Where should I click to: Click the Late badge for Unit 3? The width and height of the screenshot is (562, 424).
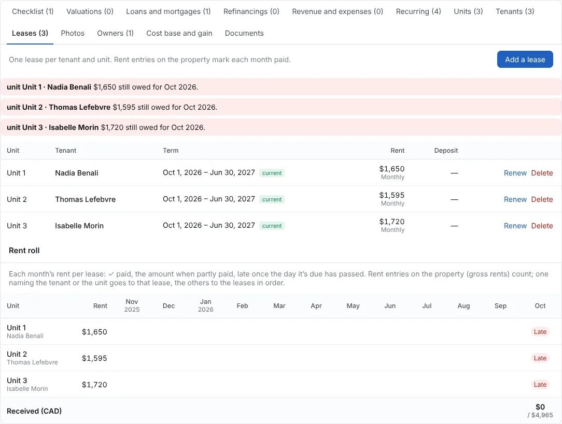click(x=540, y=385)
